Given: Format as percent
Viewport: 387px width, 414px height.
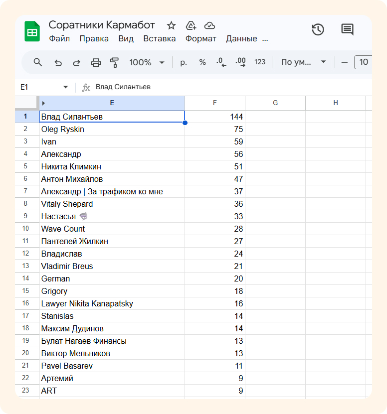Looking at the screenshot, I should click(202, 62).
